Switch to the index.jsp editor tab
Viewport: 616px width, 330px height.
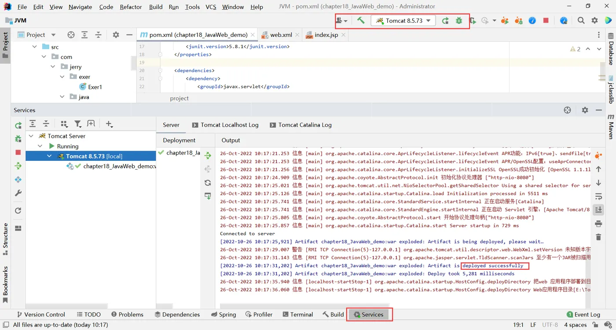(x=326, y=35)
